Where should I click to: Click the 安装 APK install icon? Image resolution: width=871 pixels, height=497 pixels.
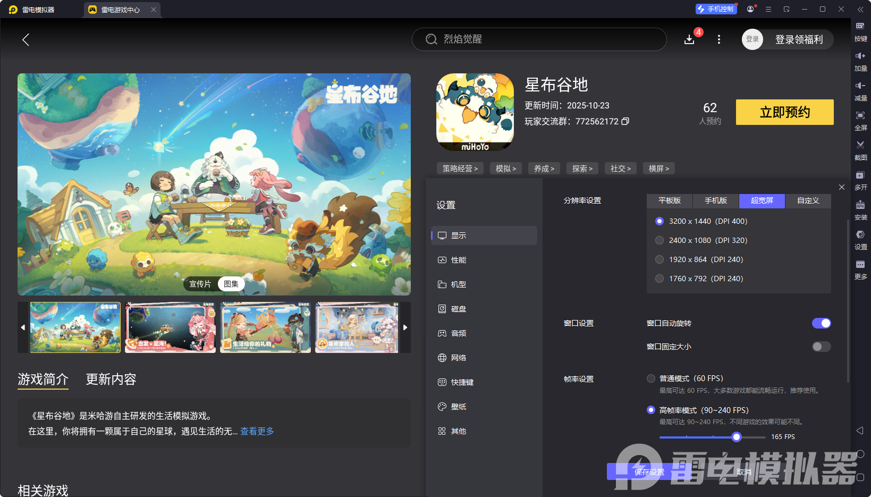coord(860,210)
